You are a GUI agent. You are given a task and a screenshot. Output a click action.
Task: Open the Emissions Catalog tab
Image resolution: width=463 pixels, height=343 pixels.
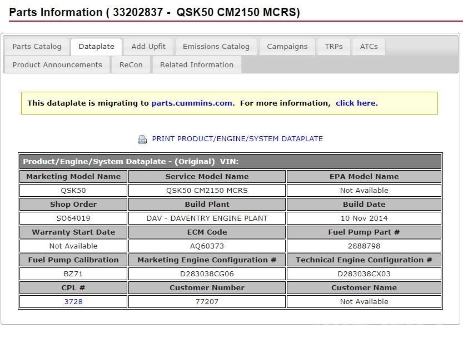216,47
